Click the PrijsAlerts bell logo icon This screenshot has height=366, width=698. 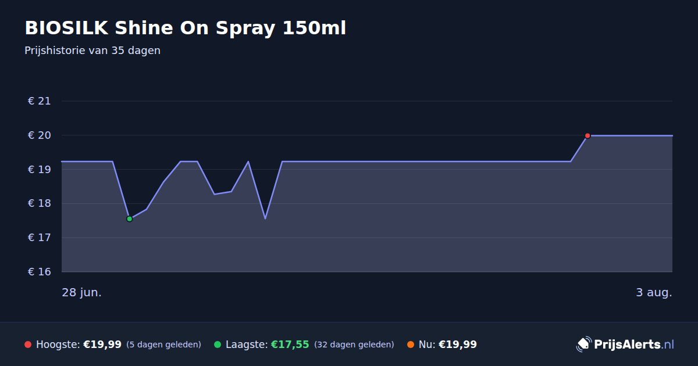coord(583,345)
